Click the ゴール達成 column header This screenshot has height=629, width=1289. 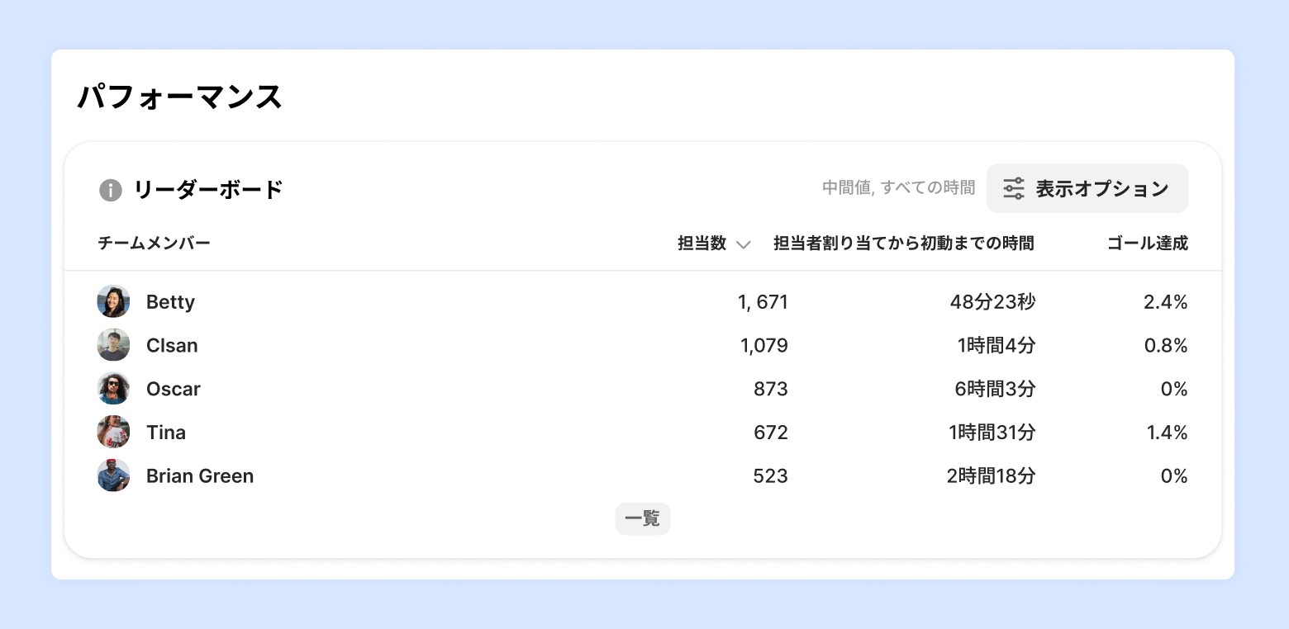(1147, 244)
